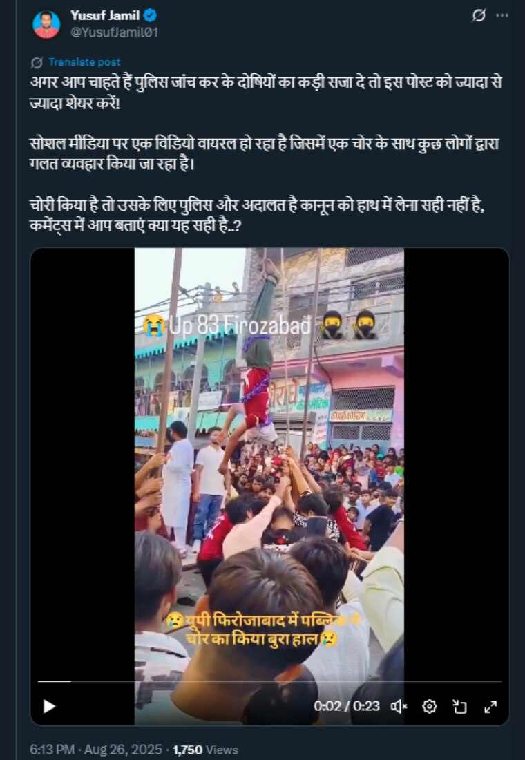Click the Grok icon in the post header

477,15
